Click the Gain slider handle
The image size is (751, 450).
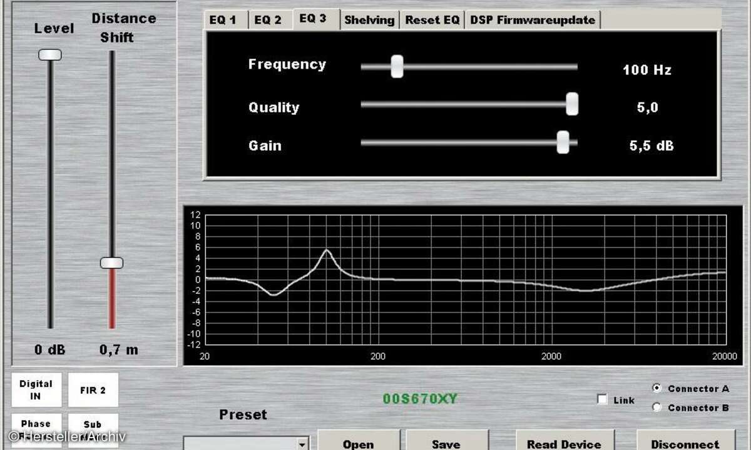tap(563, 142)
